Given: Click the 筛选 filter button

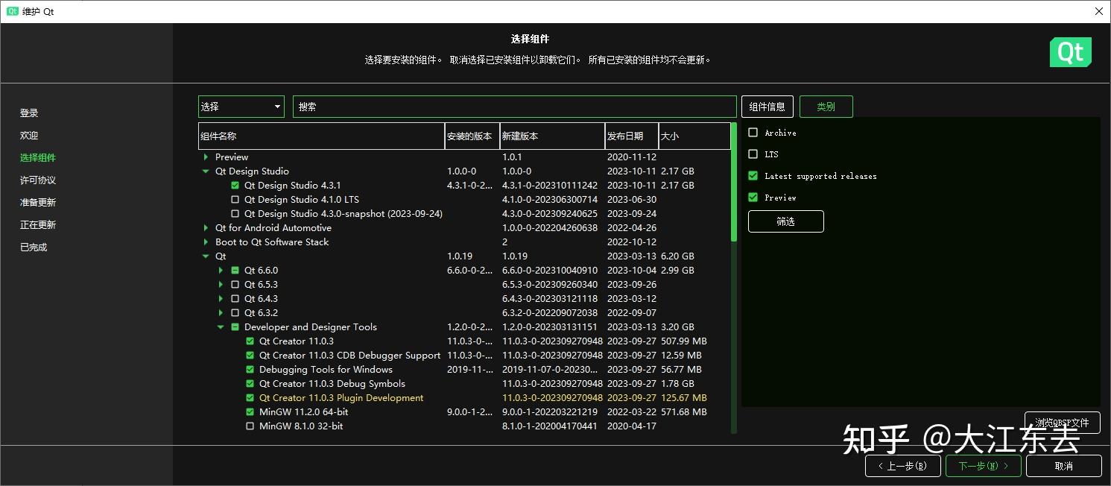Looking at the screenshot, I should coord(785,221).
